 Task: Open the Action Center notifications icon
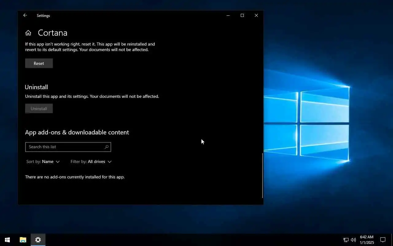[x=383, y=240]
